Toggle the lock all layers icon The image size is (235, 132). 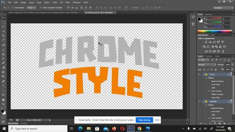coord(216,70)
